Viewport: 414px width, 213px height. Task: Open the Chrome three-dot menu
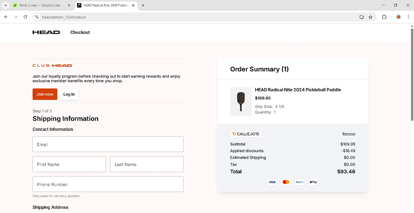click(408, 17)
